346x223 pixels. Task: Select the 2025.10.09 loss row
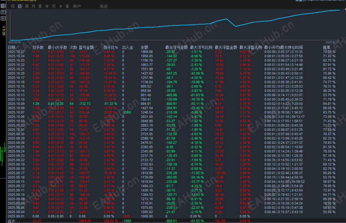pos(172,104)
